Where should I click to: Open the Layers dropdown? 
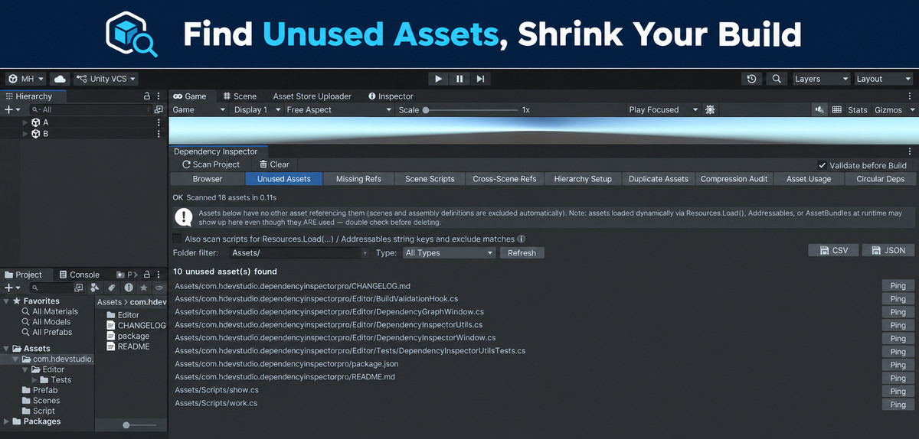[x=820, y=79]
